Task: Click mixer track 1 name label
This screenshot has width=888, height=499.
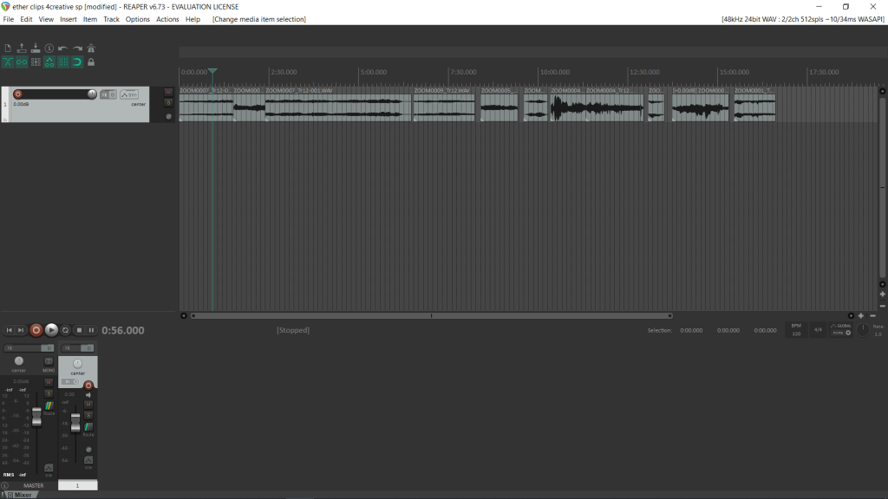Action: (x=77, y=485)
